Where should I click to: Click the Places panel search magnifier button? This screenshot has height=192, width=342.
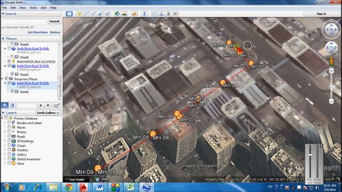pyautogui.click(x=5, y=106)
